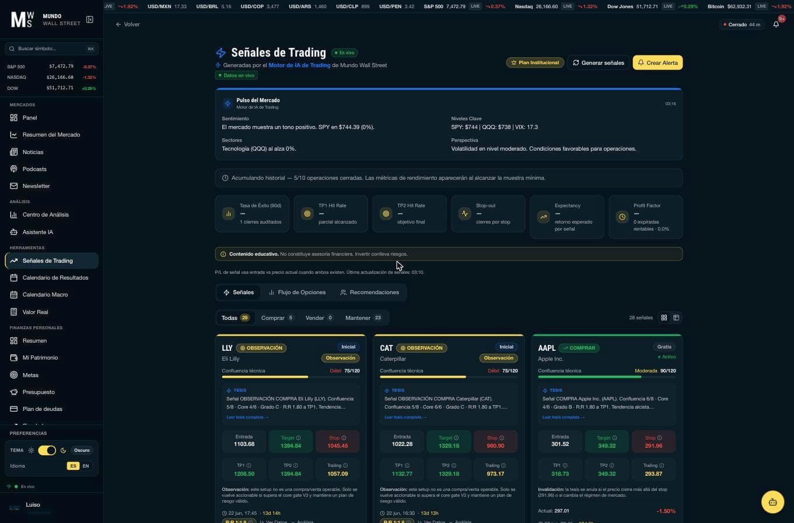Image resolution: width=794 pixels, height=523 pixels.
Task: Read full thesis on AAPL card
Action: pyautogui.click(x=564, y=417)
